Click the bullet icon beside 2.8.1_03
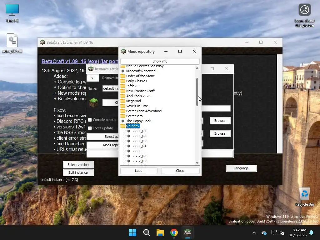 (128, 136)
